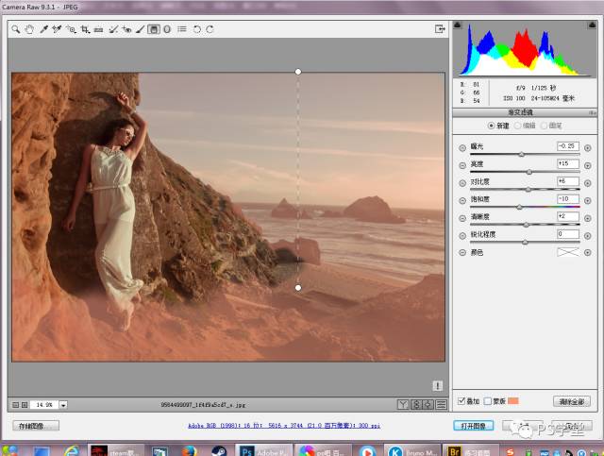Open the zoom level dropdown

click(x=63, y=404)
